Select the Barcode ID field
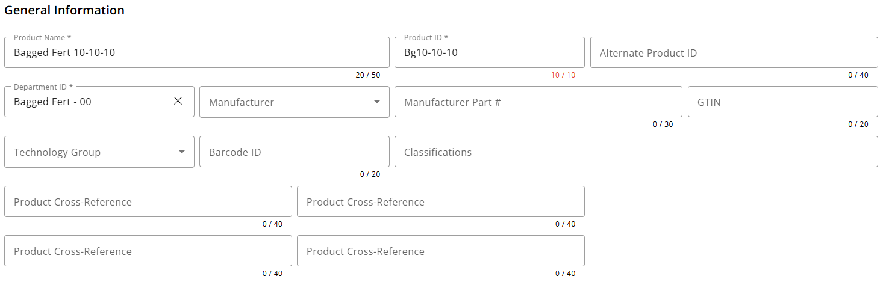This screenshot has height=282, width=889. pos(294,152)
